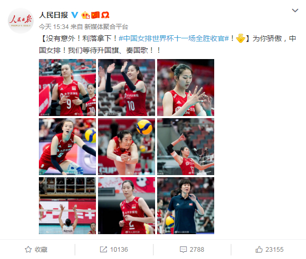Viewport: 306px width, 259px height.
Task: Open photo of player number 10 waving
Action: (x=127, y=88)
